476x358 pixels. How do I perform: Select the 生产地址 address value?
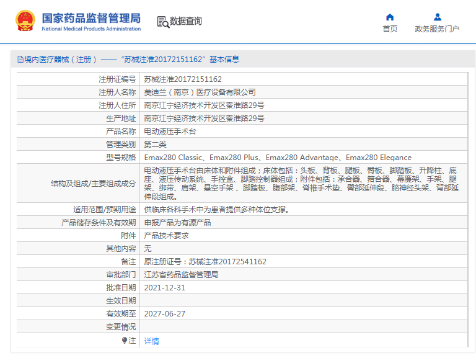click(204, 119)
